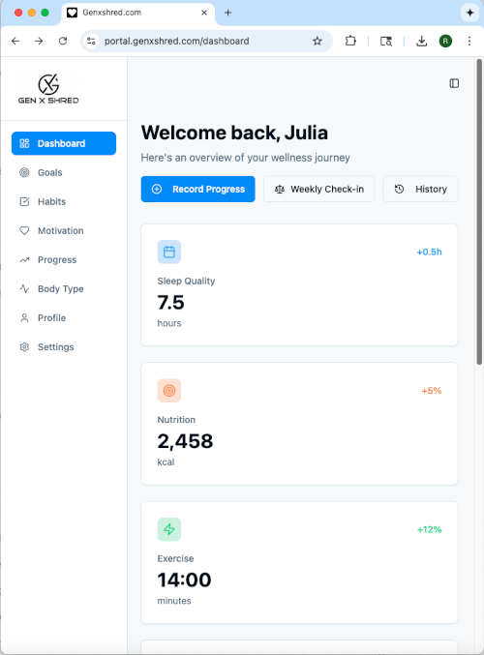Click the Goals target icon

tap(24, 172)
